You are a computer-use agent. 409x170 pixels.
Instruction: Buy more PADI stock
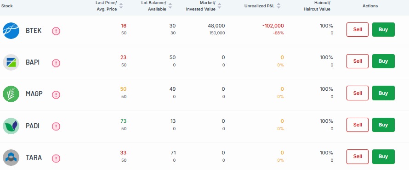pyautogui.click(x=383, y=125)
